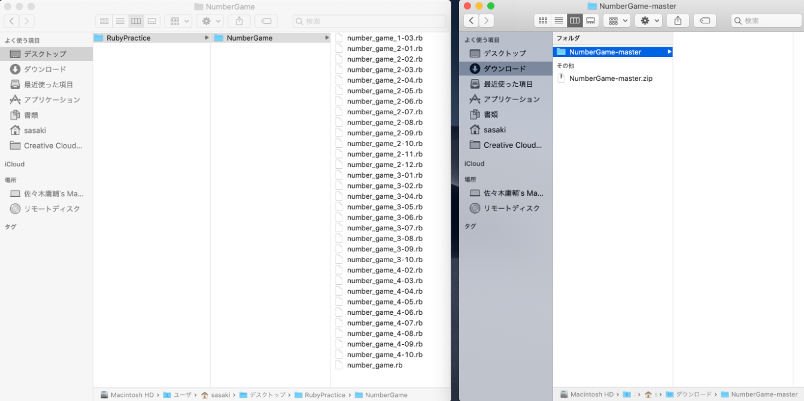Toggle column view in left NumberGame window

136,21
